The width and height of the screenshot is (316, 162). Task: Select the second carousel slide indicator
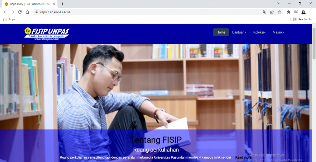162,47
